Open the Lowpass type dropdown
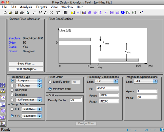 [29, 81]
